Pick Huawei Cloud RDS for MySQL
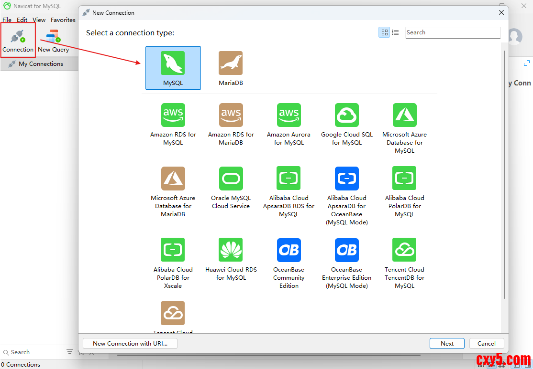Screen dimensions: 533x369 pyautogui.click(x=231, y=250)
